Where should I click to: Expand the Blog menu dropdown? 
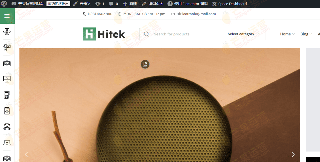point(306,34)
